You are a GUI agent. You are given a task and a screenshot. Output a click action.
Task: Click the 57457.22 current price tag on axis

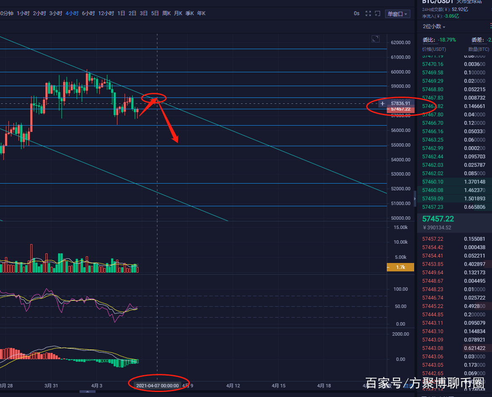coord(401,109)
